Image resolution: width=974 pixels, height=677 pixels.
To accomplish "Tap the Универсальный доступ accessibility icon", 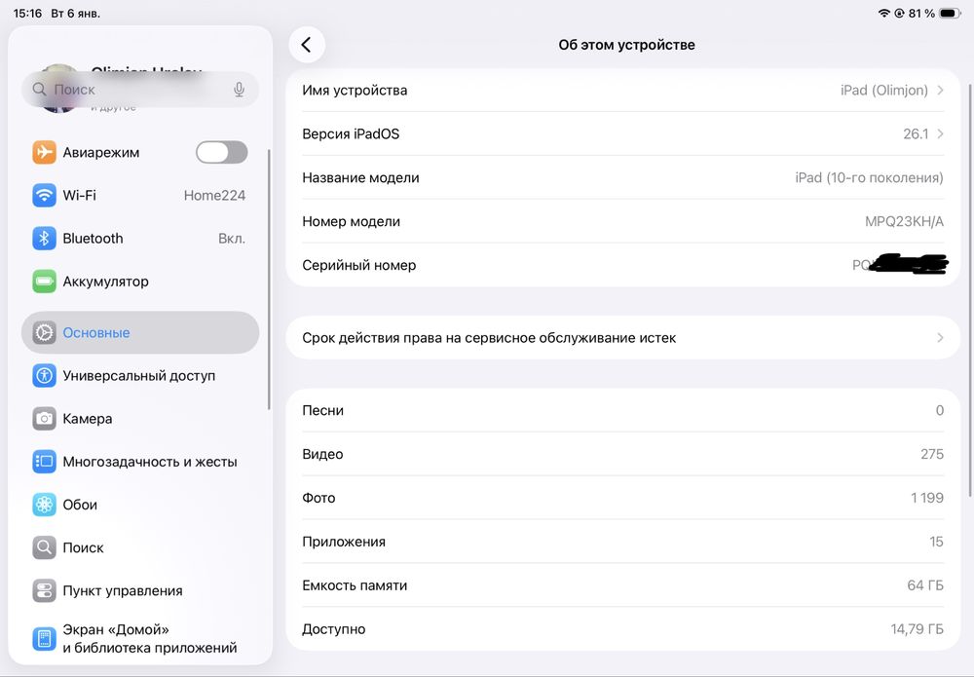I will coord(44,376).
